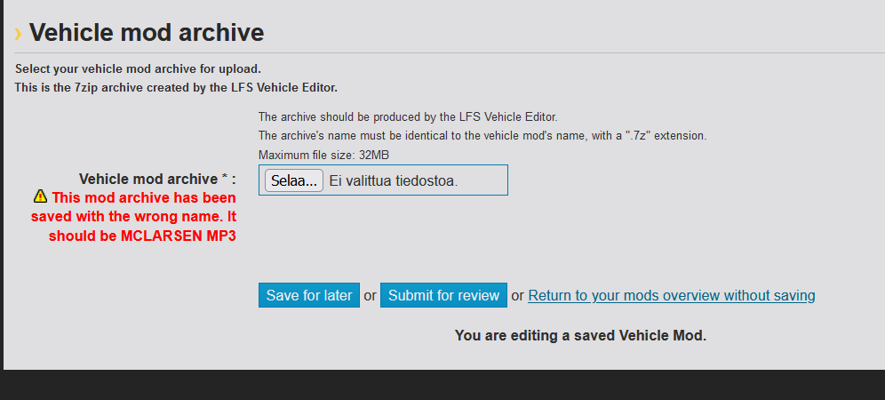Click the red "saved with the wrong name" error
This screenshot has width=885, height=400.
[x=133, y=216]
